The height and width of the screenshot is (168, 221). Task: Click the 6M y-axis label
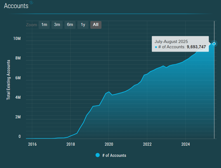[18, 78]
